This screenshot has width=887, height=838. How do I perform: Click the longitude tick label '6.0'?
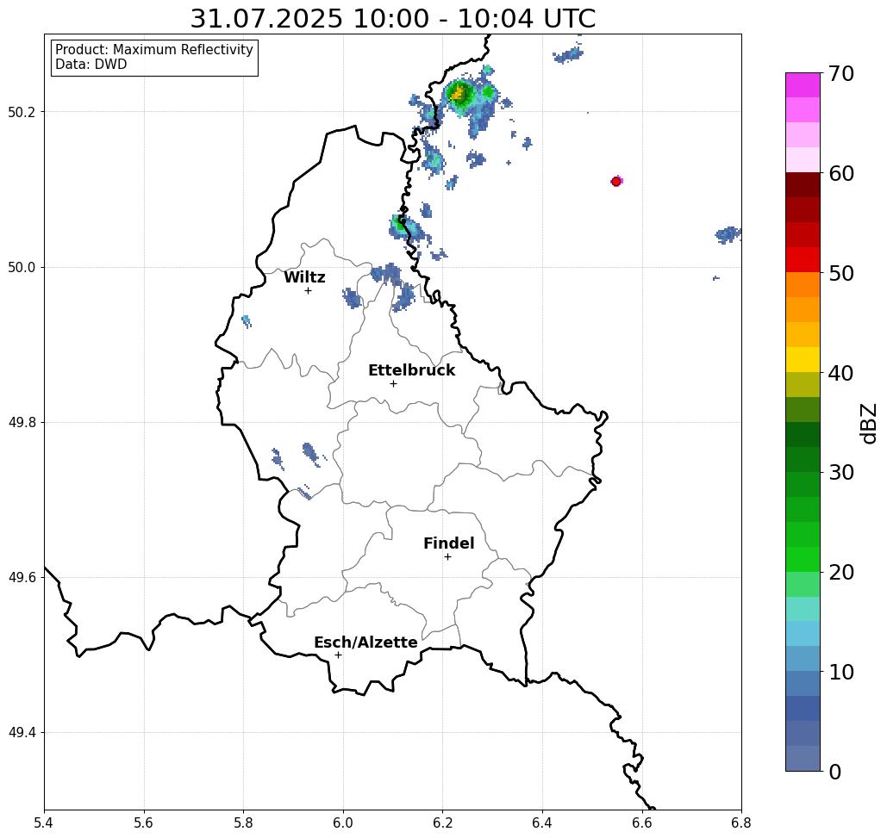pos(343,822)
